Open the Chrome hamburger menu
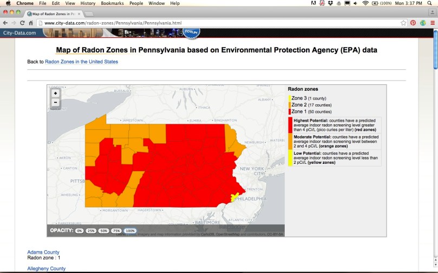This screenshot has width=438, height=273. [x=433, y=23]
